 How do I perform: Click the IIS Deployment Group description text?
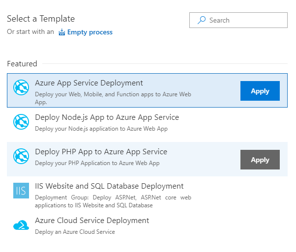113,201
